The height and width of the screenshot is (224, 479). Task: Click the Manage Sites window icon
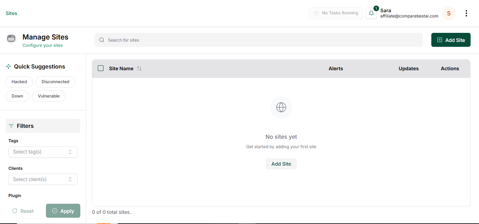(x=11, y=38)
